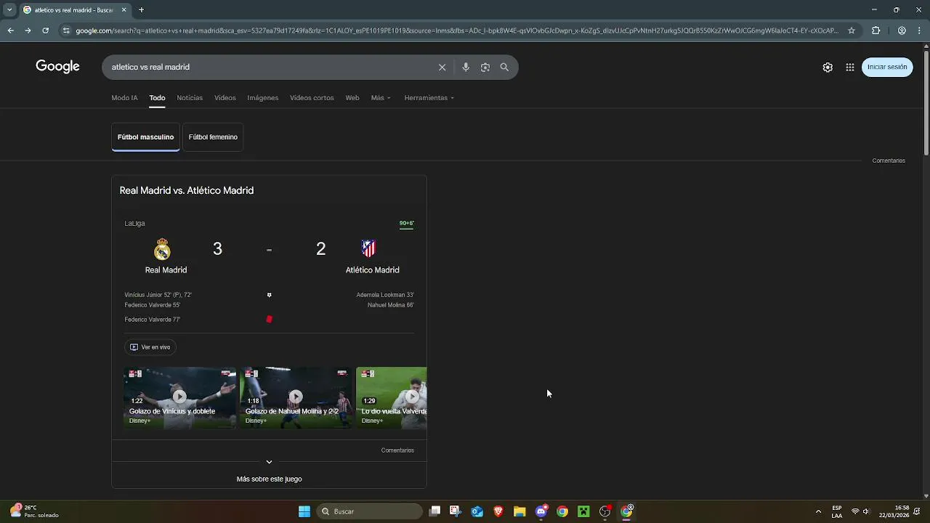
Task: Play Golazo de Vinícius y doblete video
Action: pyautogui.click(x=179, y=397)
